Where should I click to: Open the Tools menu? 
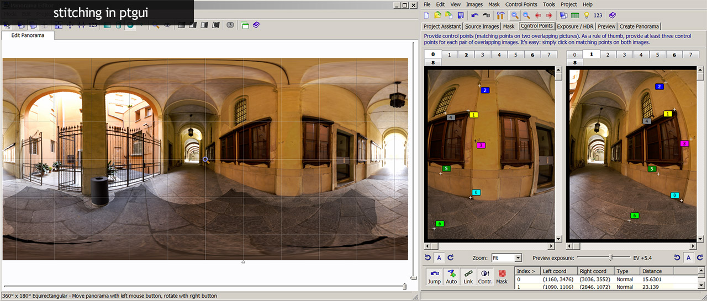(549, 4)
